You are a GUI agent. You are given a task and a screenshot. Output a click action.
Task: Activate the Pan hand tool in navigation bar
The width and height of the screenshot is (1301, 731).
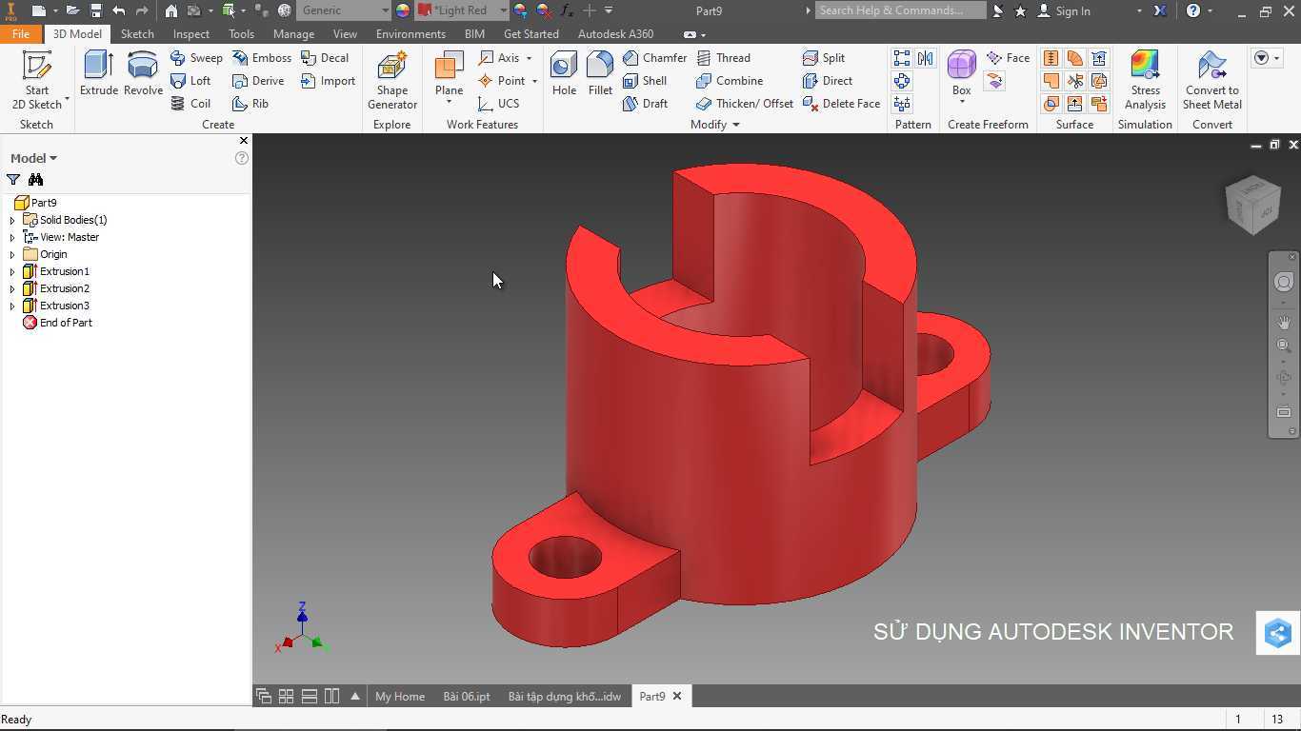[x=1284, y=322]
